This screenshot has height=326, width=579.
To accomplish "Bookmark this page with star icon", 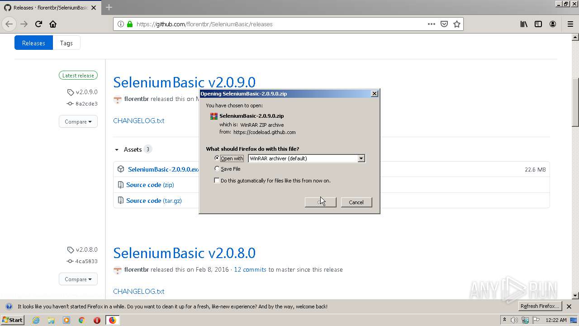I will click(x=457, y=24).
